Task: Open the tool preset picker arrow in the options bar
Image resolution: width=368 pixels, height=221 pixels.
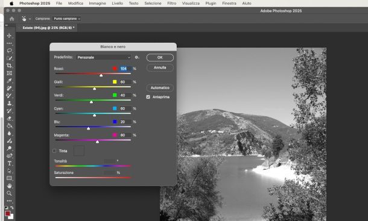Action: point(30,19)
